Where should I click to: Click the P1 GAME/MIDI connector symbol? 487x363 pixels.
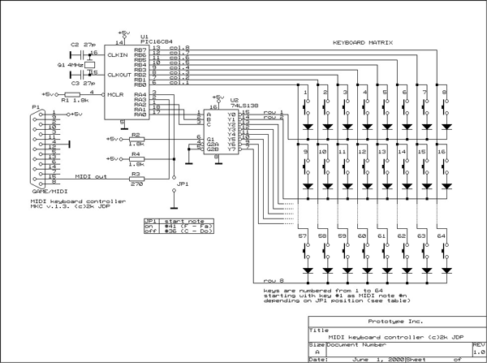pyautogui.click(x=39, y=147)
